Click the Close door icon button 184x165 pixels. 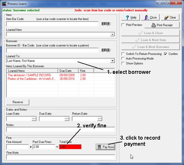pyautogui.click(x=150, y=18)
